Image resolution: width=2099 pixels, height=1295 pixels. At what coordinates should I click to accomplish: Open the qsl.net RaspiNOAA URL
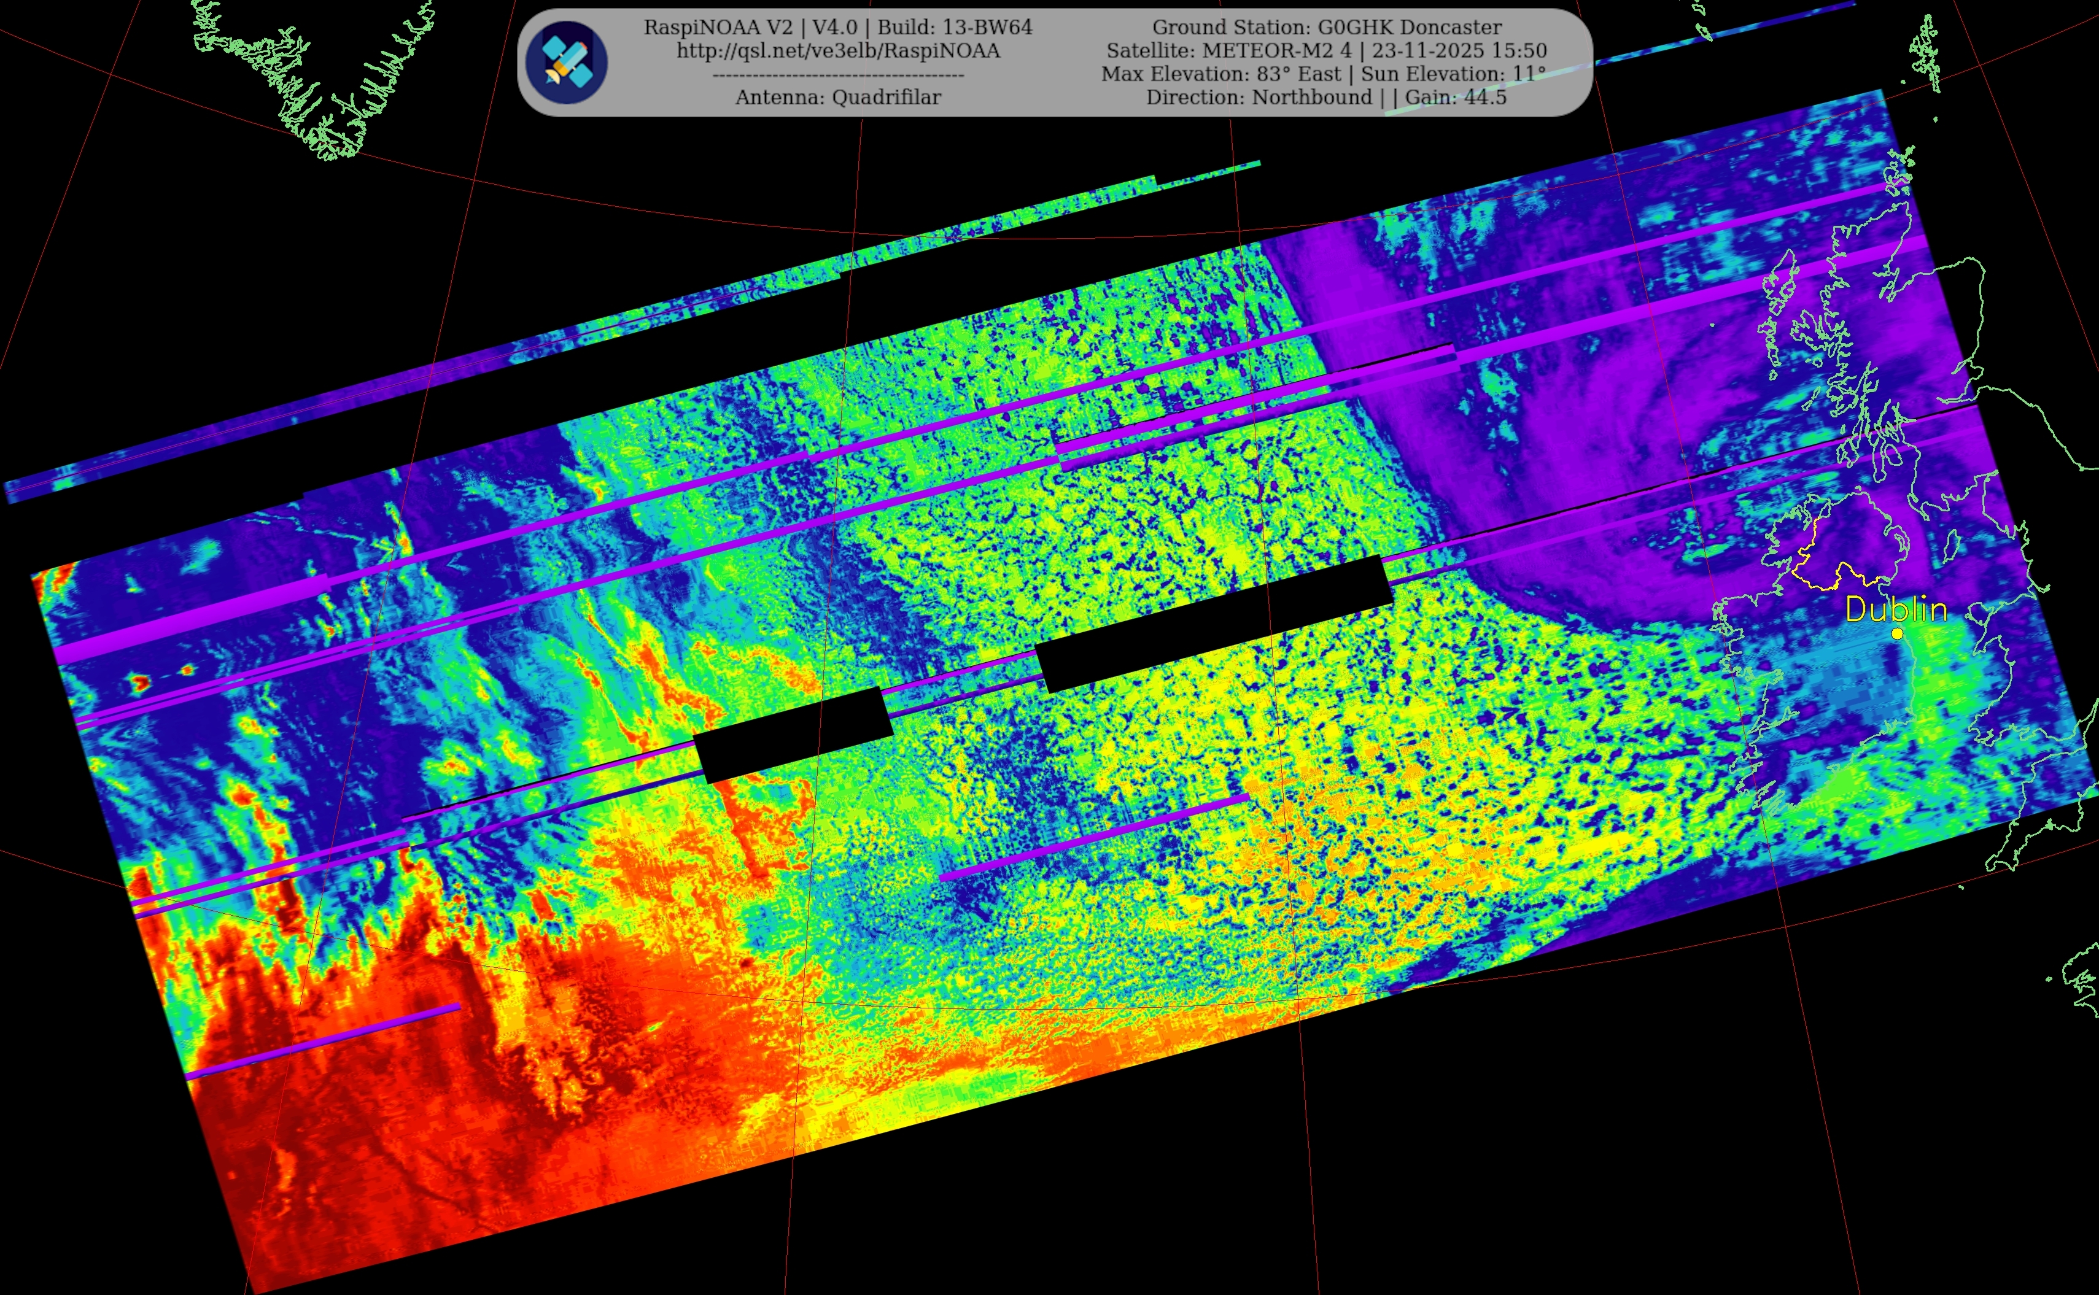(x=838, y=52)
